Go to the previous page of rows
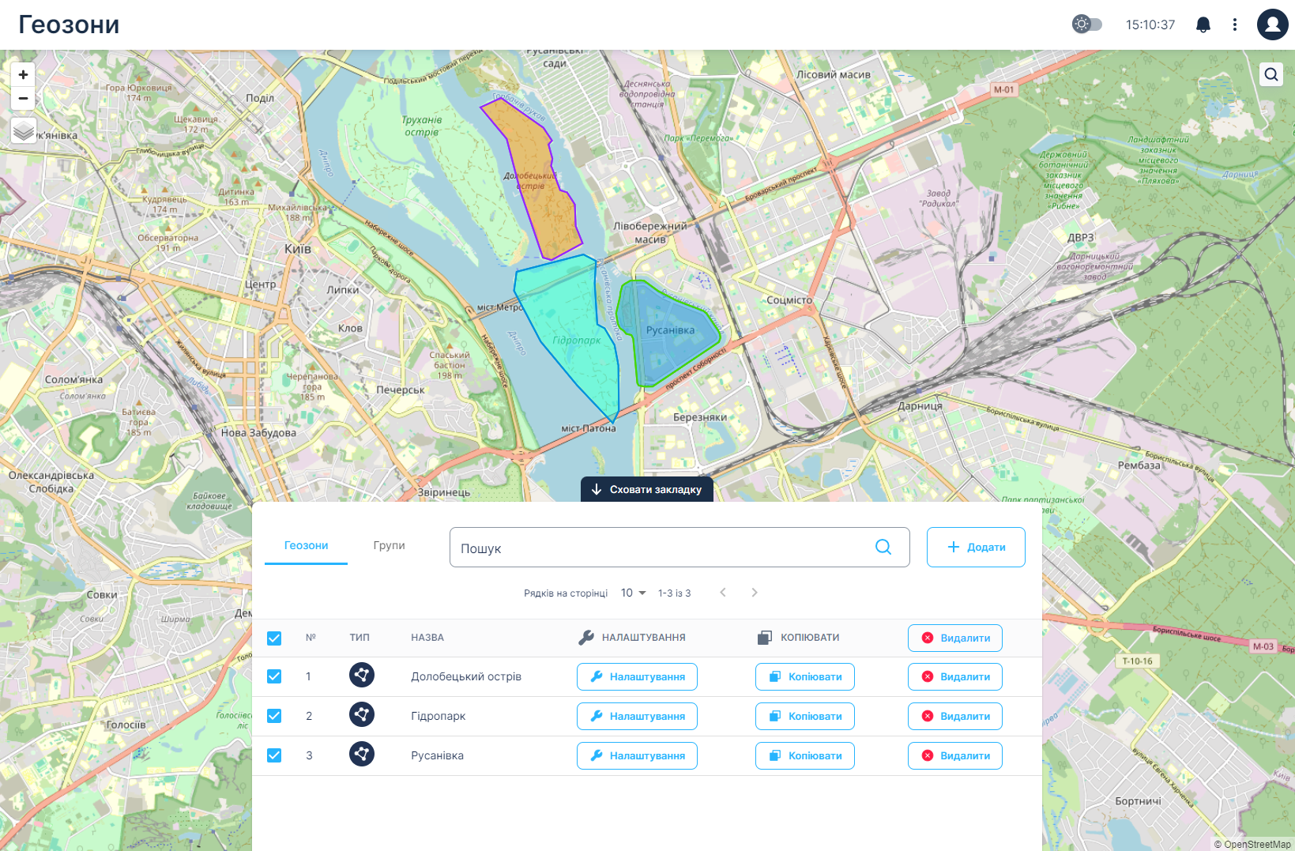Screen dimensions: 1295x851 click(723, 593)
